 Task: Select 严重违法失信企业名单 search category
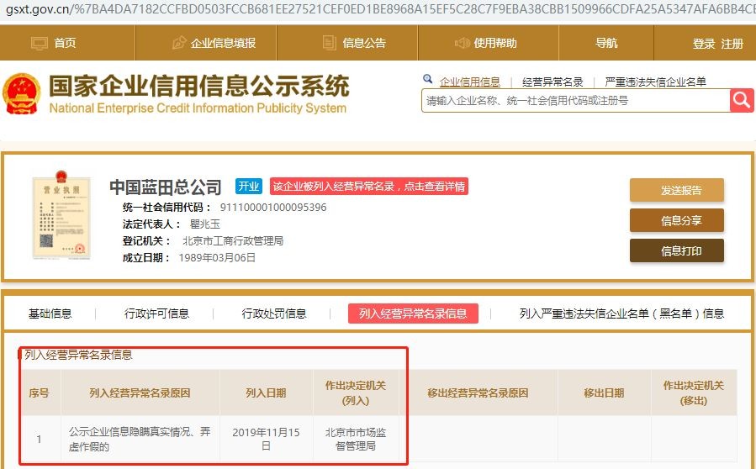click(x=655, y=82)
